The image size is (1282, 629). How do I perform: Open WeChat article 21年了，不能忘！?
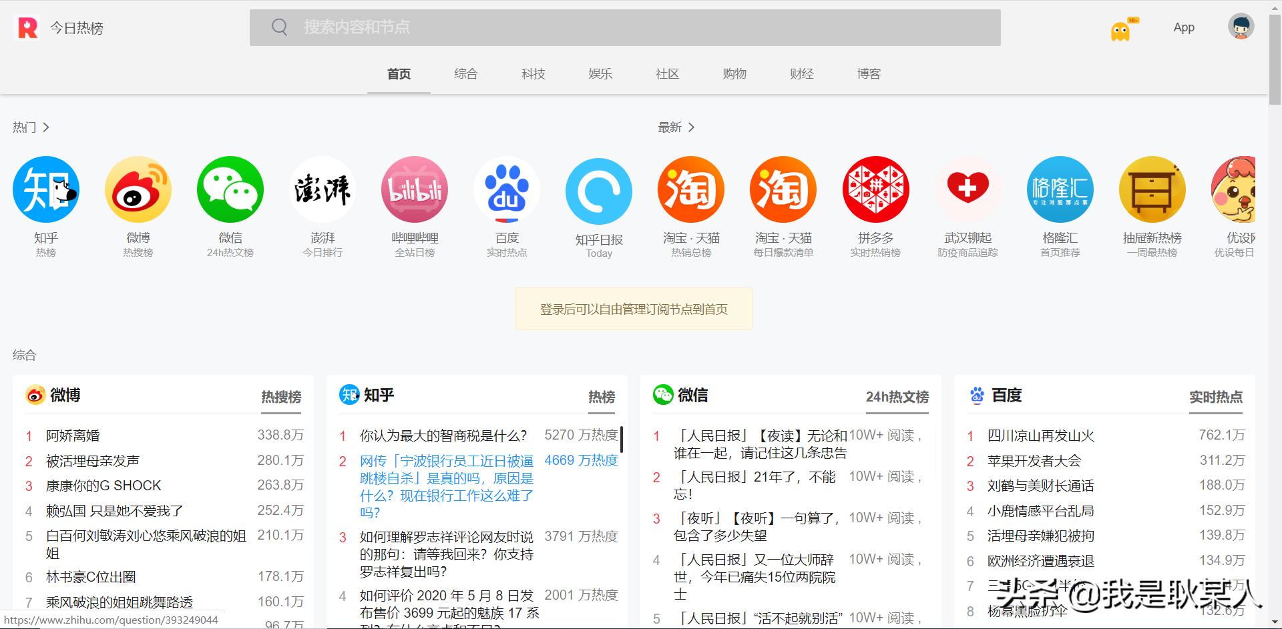tap(755, 485)
